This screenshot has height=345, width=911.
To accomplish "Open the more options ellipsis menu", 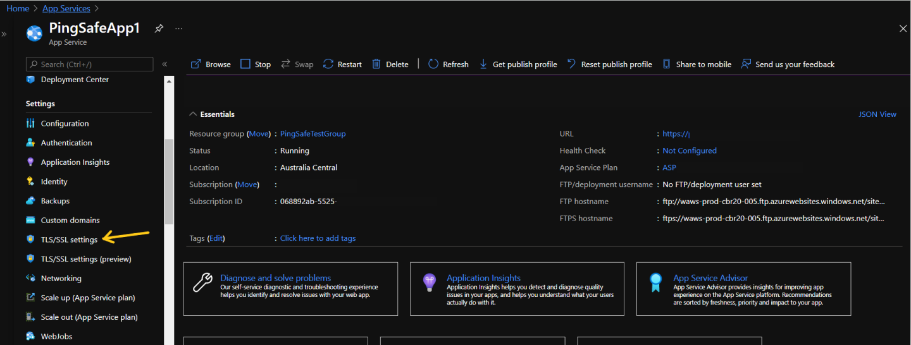I will (179, 28).
